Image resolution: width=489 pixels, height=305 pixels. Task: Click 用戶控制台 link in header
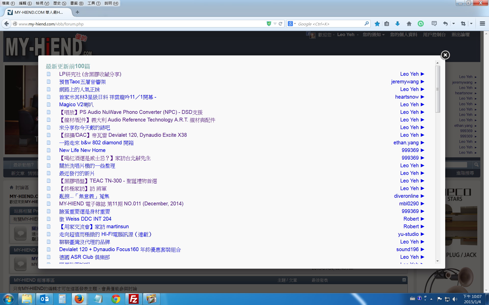(x=434, y=35)
